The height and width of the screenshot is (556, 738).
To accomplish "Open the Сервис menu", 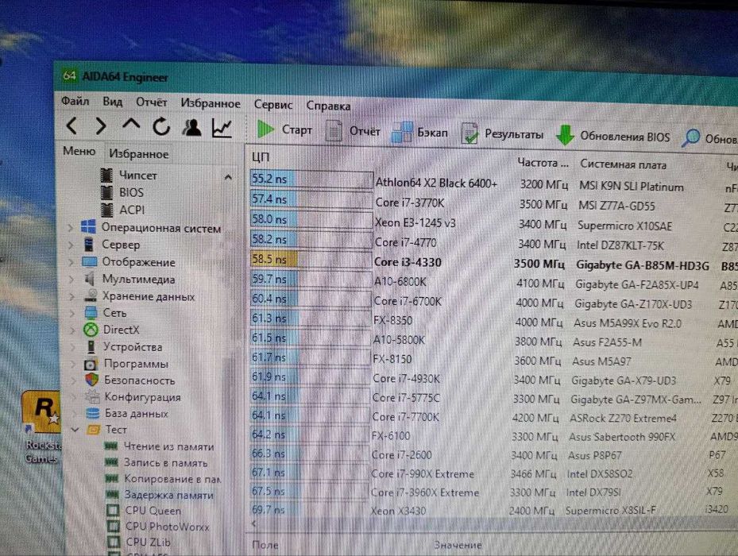I will click(x=273, y=105).
